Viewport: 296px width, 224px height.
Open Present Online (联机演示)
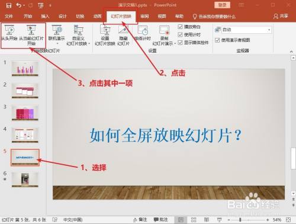57,33
